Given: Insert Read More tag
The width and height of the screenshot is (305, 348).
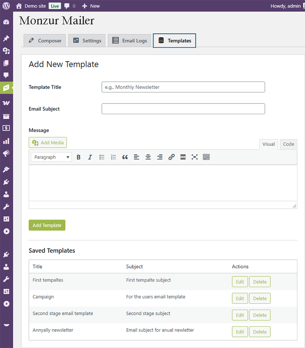Looking at the screenshot, I should click(183, 157).
